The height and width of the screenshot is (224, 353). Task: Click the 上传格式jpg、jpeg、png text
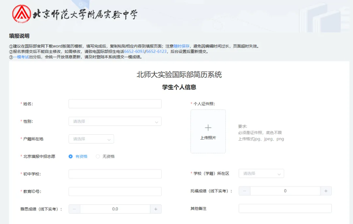pos(261,139)
